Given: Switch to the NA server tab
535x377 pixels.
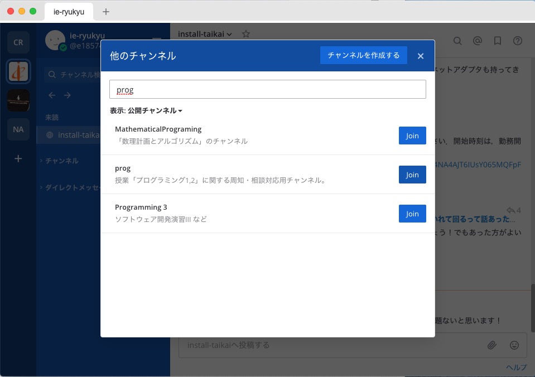Looking at the screenshot, I should click(18, 129).
